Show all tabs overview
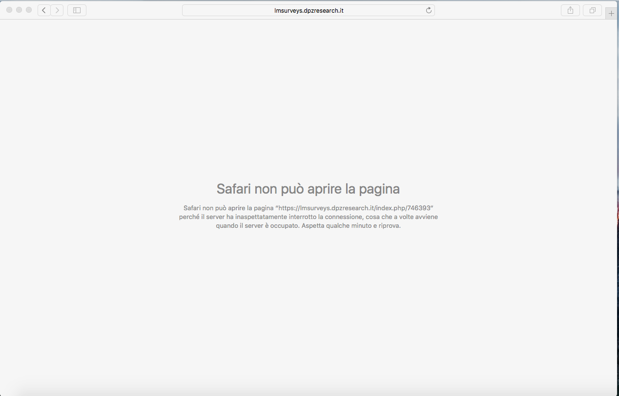The width and height of the screenshot is (619, 396). 592,10
